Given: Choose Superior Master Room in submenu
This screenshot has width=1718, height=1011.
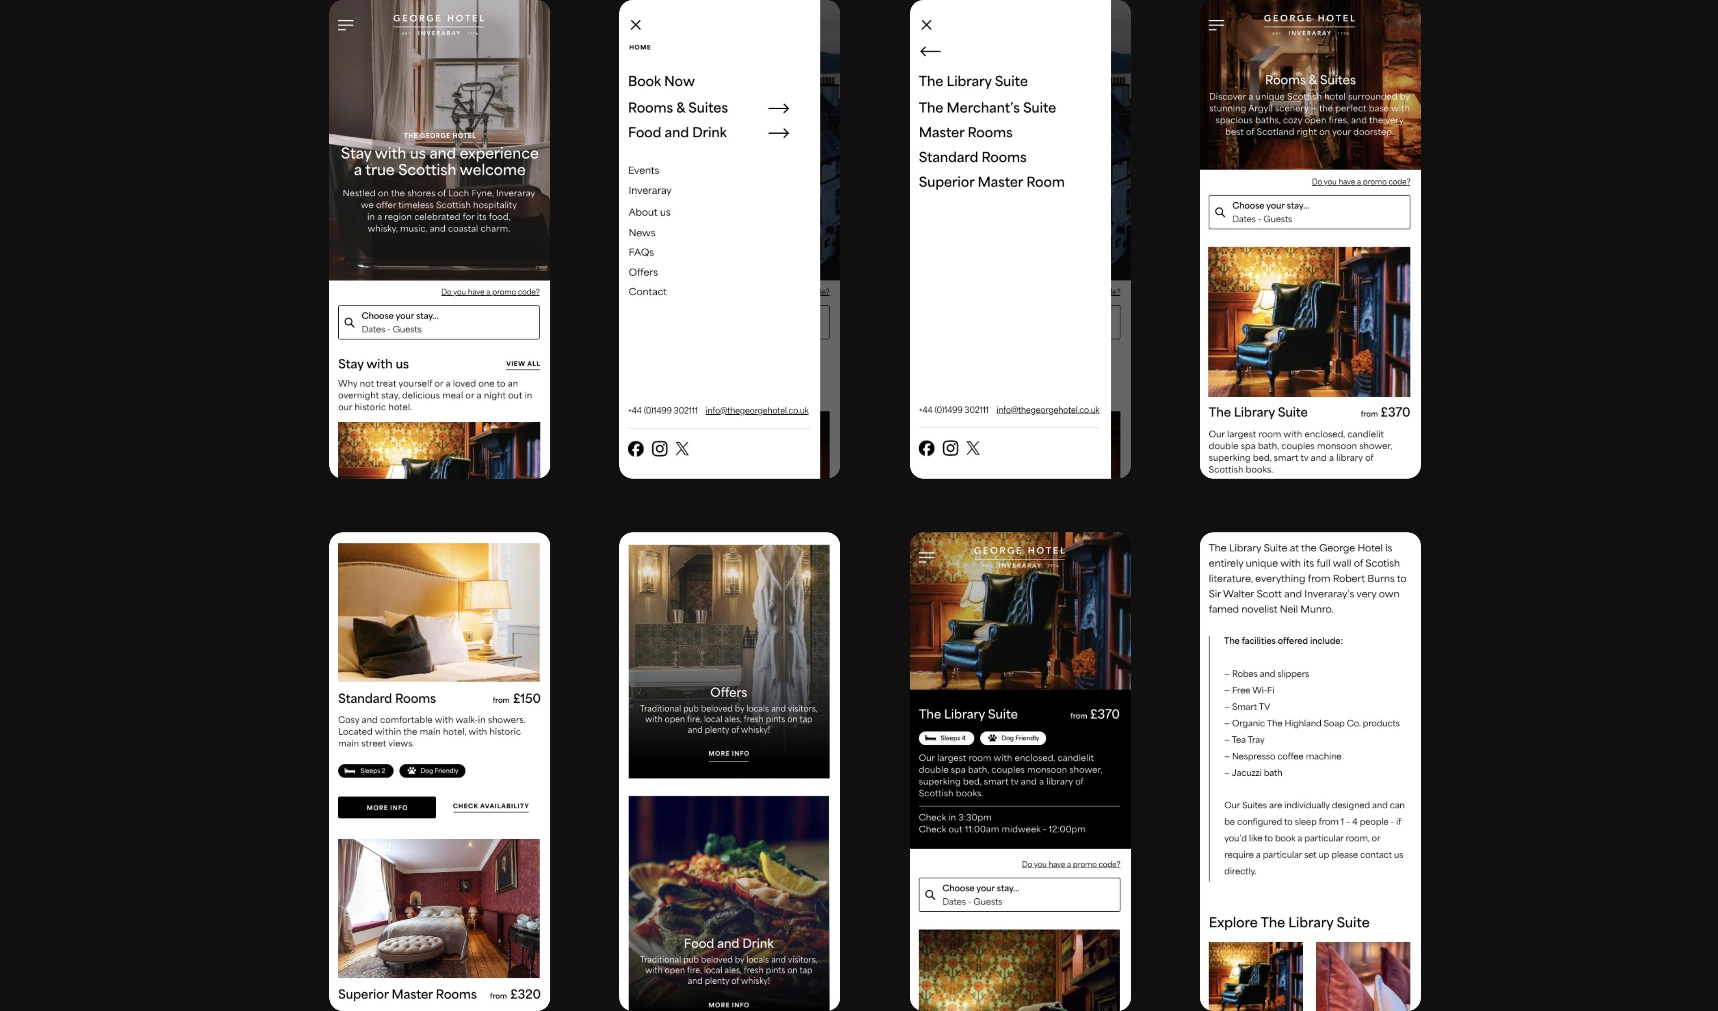Looking at the screenshot, I should 991,182.
